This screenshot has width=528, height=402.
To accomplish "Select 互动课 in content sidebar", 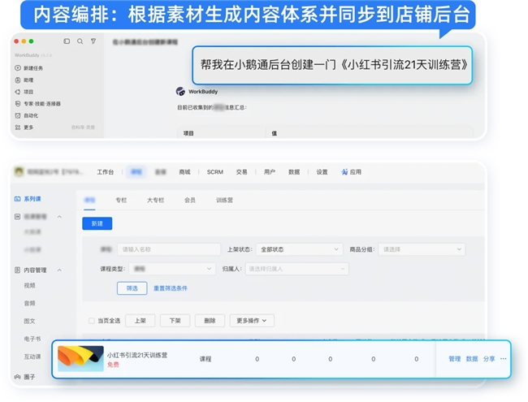I will [32, 357].
